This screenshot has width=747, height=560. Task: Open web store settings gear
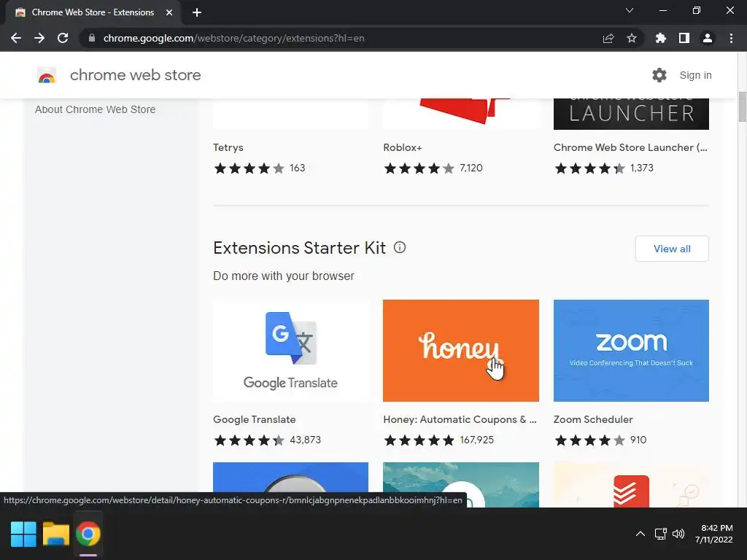tap(659, 75)
